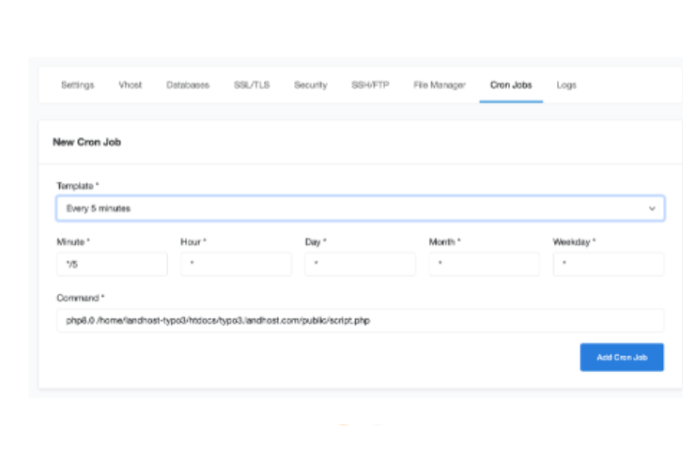
Task: Switch to the SSH/FTP tab
Action: tap(370, 85)
